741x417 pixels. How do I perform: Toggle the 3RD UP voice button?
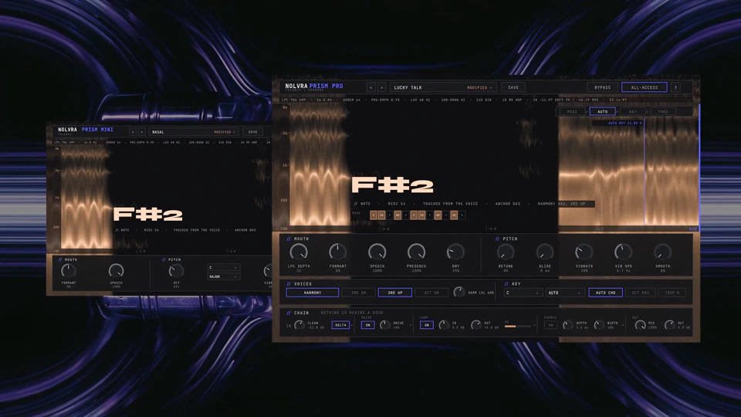coord(395,293)
